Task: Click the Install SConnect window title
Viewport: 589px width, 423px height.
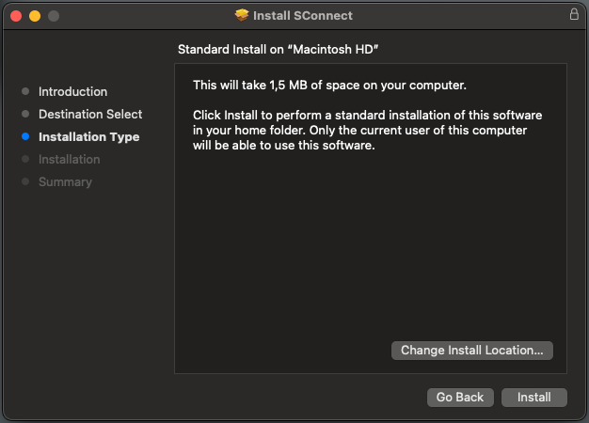Action: [x=303, y=15]
